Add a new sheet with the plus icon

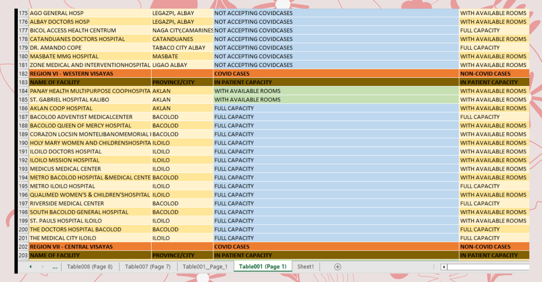coord(337,267)
